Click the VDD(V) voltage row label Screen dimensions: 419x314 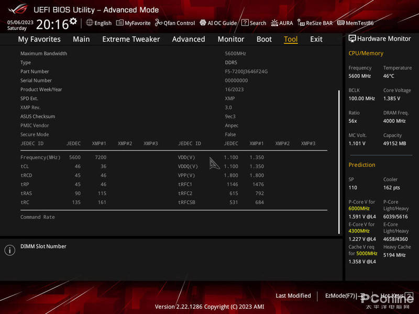[x=186, y=158]
